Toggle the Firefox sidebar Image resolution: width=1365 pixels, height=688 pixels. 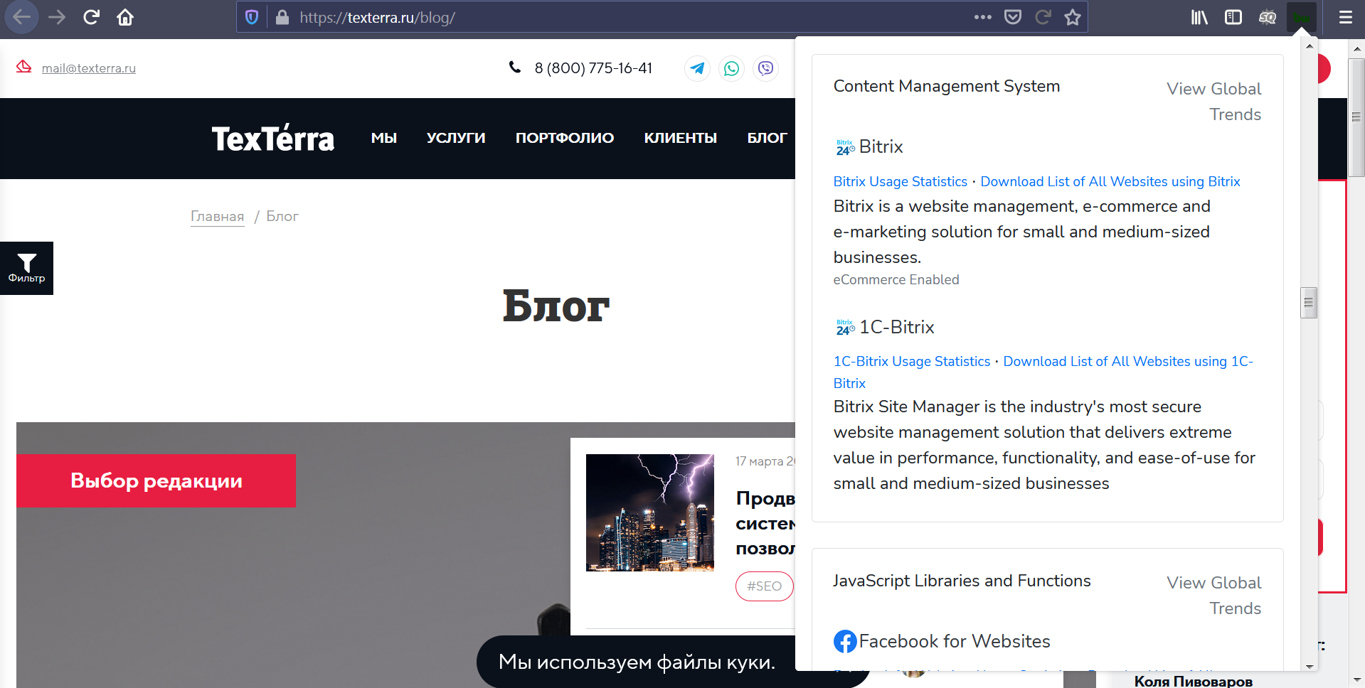[x=1233, y=17]
